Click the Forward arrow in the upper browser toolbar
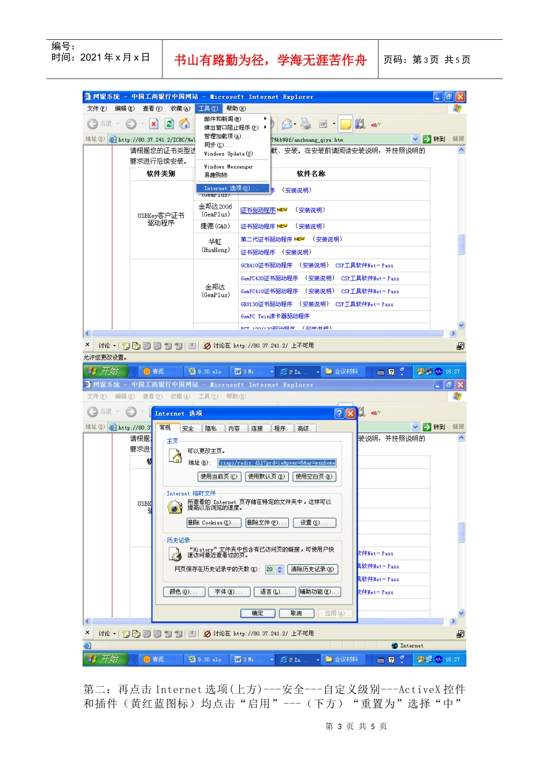 (131, 124)
